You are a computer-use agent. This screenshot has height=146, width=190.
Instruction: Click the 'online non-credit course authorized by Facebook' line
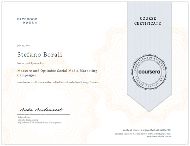click(58, 82)
